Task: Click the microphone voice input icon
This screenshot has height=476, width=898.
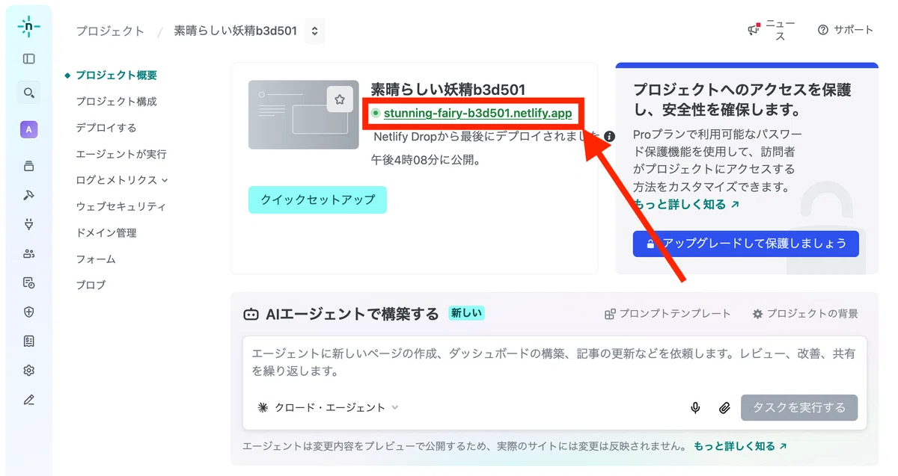Action: click(x=695, y=407)
